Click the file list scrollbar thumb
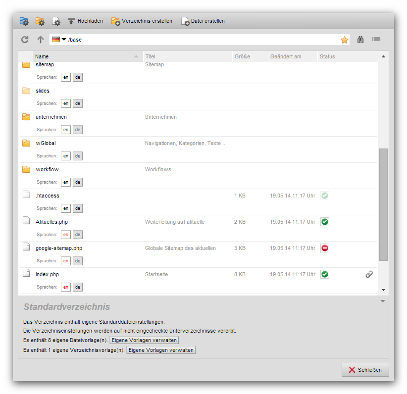 pyautogui.click(x=383, y=204)
